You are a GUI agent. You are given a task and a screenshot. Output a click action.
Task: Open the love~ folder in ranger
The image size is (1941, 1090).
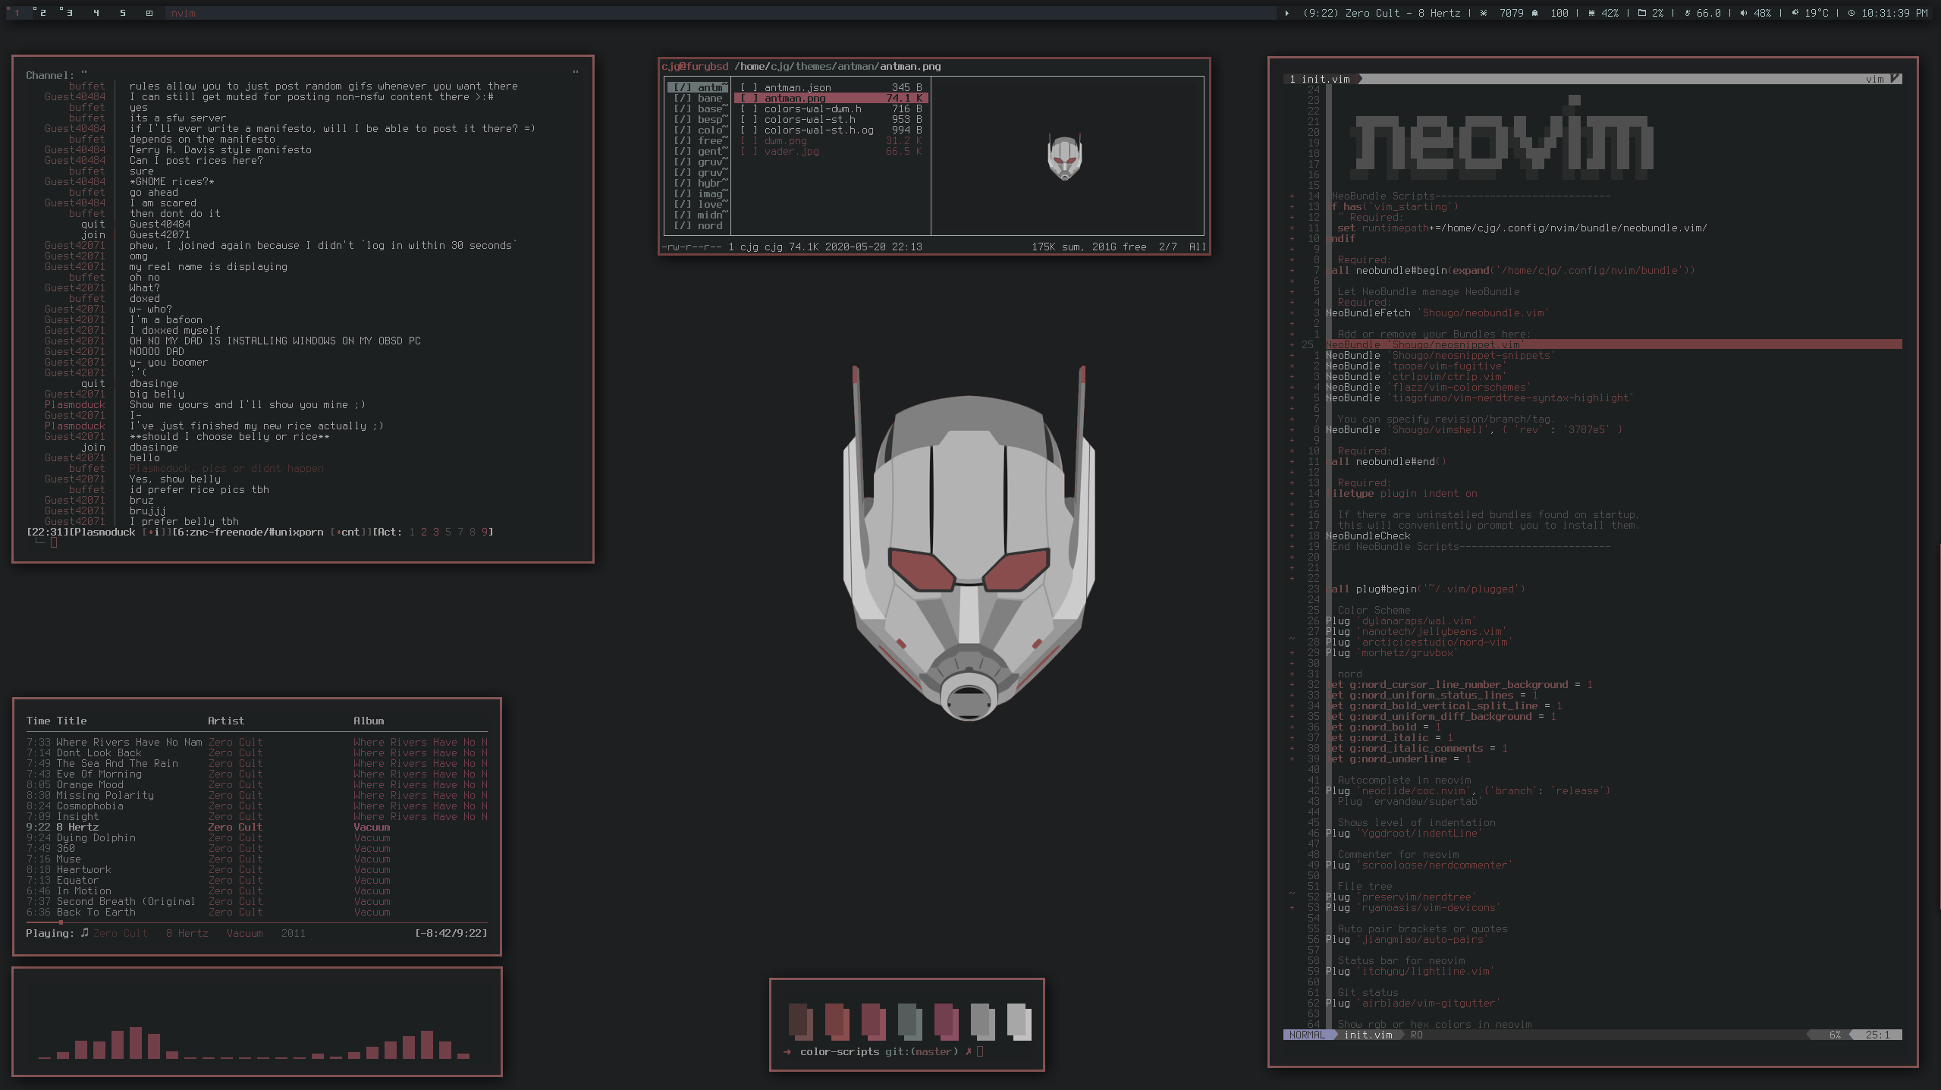tap(710, 204)
